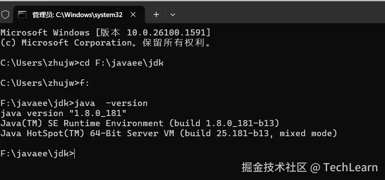Open a new terminal tab with plus
This screenshot has width=385, height=180.
click(156, 15)
